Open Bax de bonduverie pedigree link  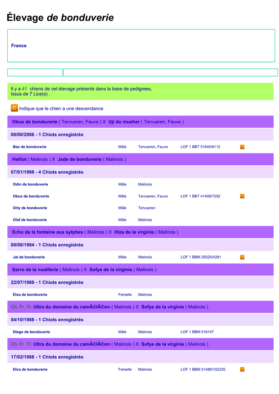(30, 147)
